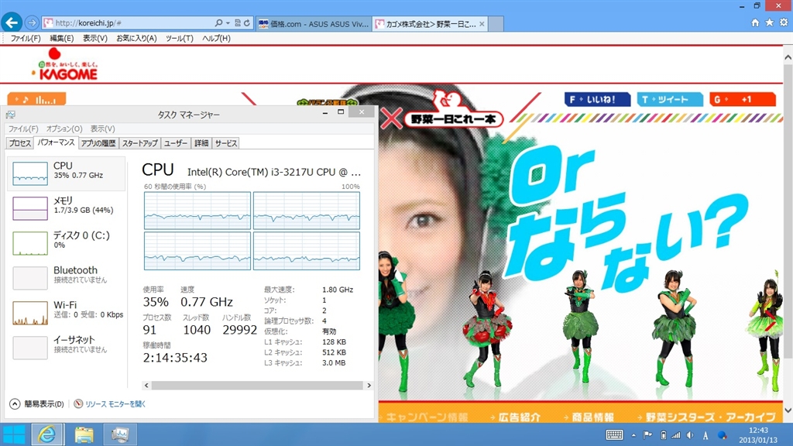Open the touch keyboard tray icon
This screenshot has height=446, width=793.
[614, 435]
